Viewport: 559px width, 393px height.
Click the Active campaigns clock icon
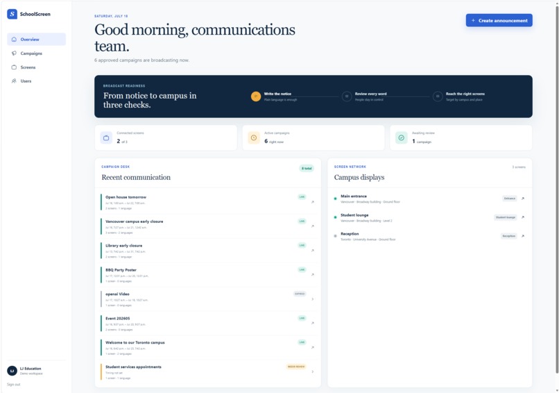point(254,137)
